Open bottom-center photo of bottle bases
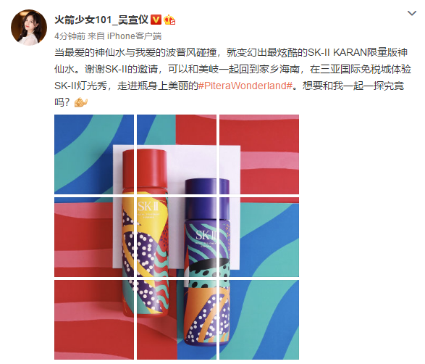The height and width of the screenshot is (364, 425). (x=177, y=320)
